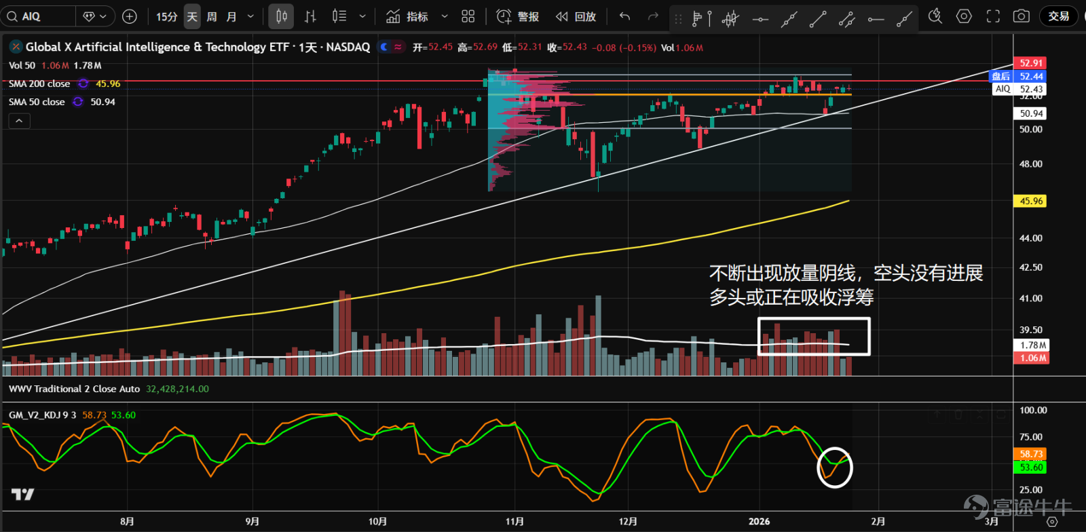Open the quick search lightning icon
Screen dimensions: 1086x532
[x=935, y=16]
